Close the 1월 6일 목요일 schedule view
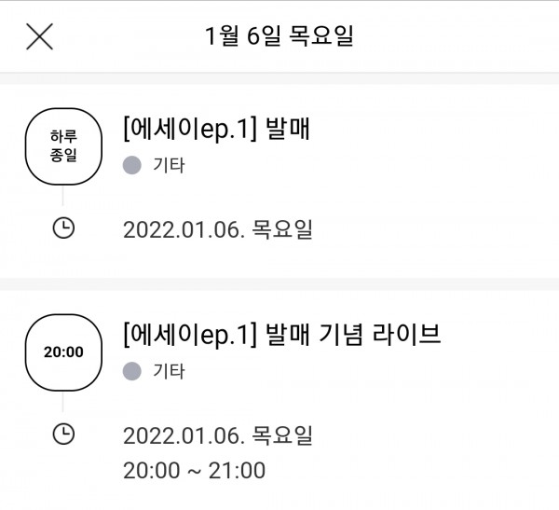This screenshot has height=510, width=559. [39, 36]
